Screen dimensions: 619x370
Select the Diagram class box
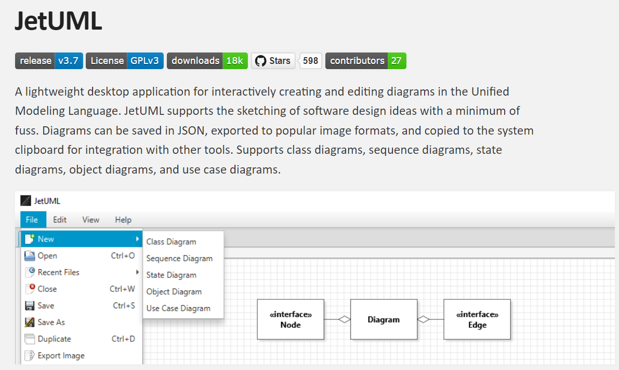coord(384,320)
